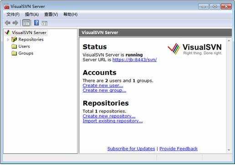The image size is (235, 165).
Task: Select Users in the tree
Action: 24,46
